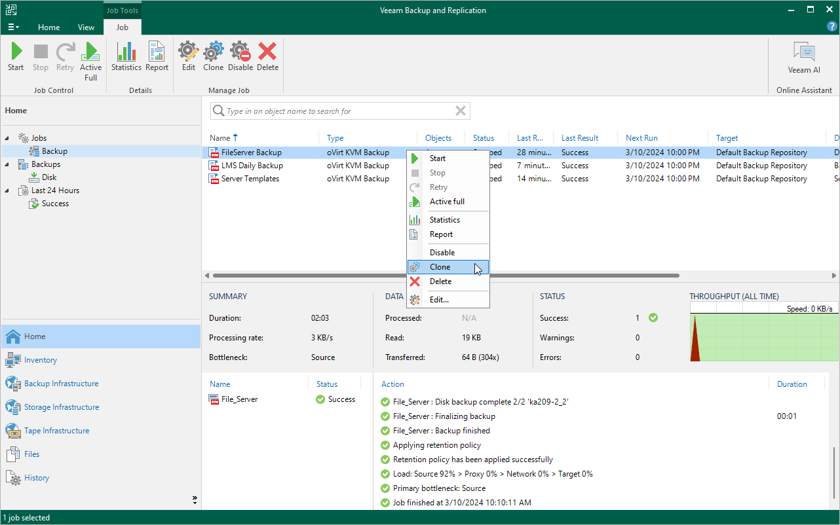Choose Edit... in the context menu

coord(448,300)
